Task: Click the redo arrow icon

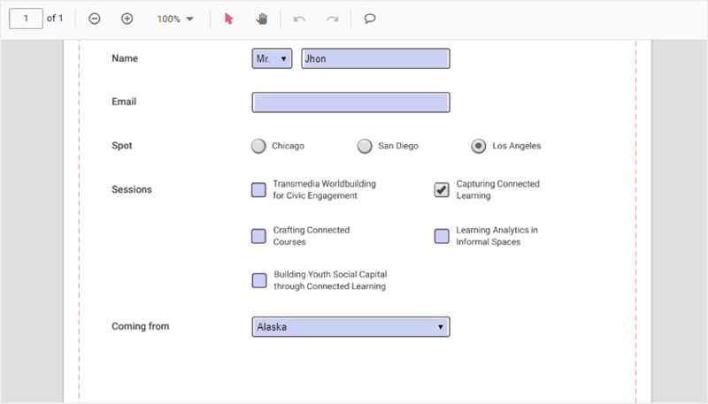Action: point(332,19)
